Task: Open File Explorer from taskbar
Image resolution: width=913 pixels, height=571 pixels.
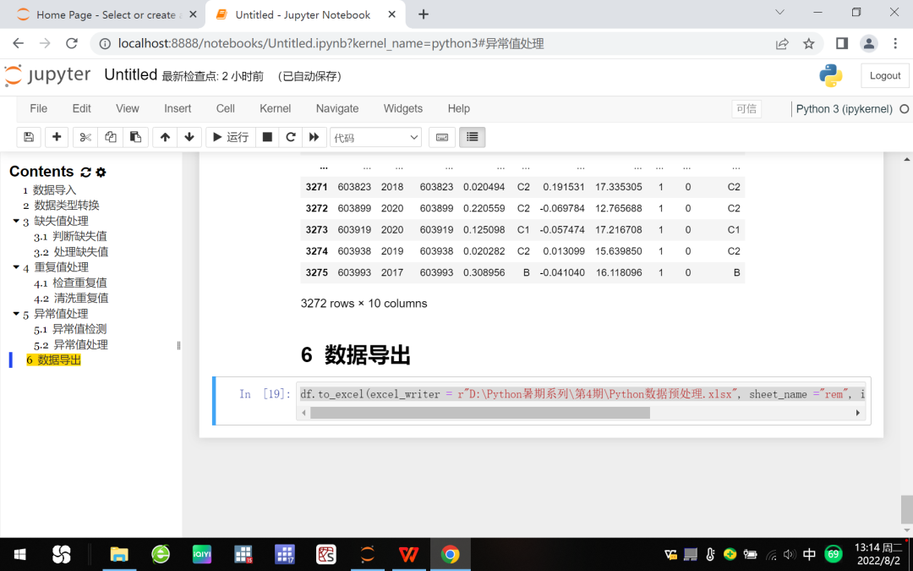Action: click(x=119, y=554)
